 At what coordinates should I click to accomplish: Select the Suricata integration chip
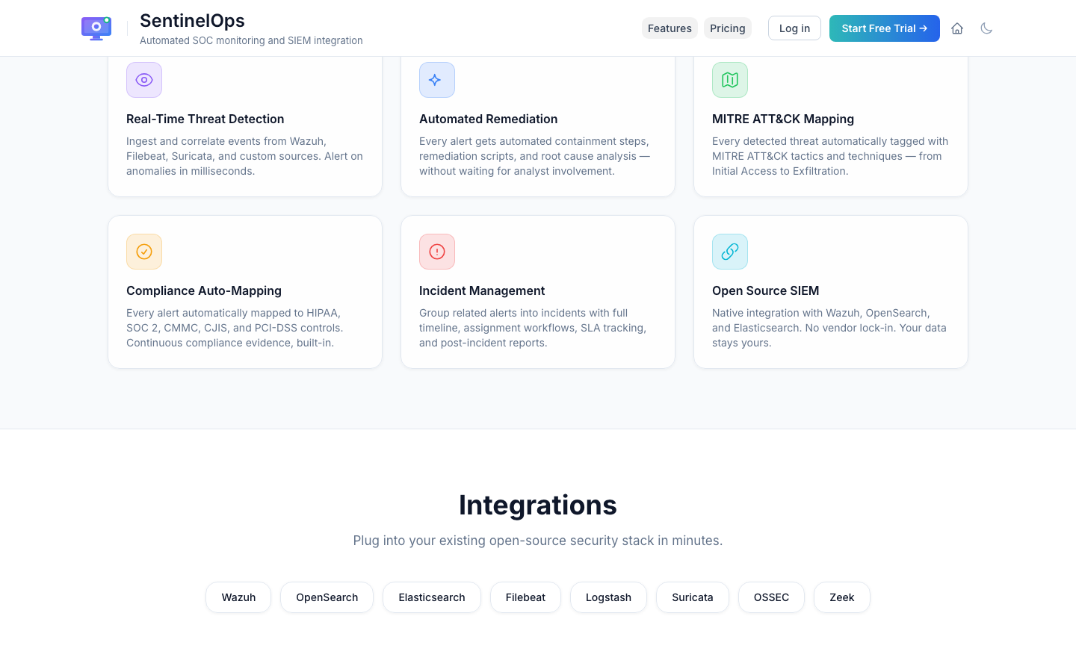(x=693, y=597)
